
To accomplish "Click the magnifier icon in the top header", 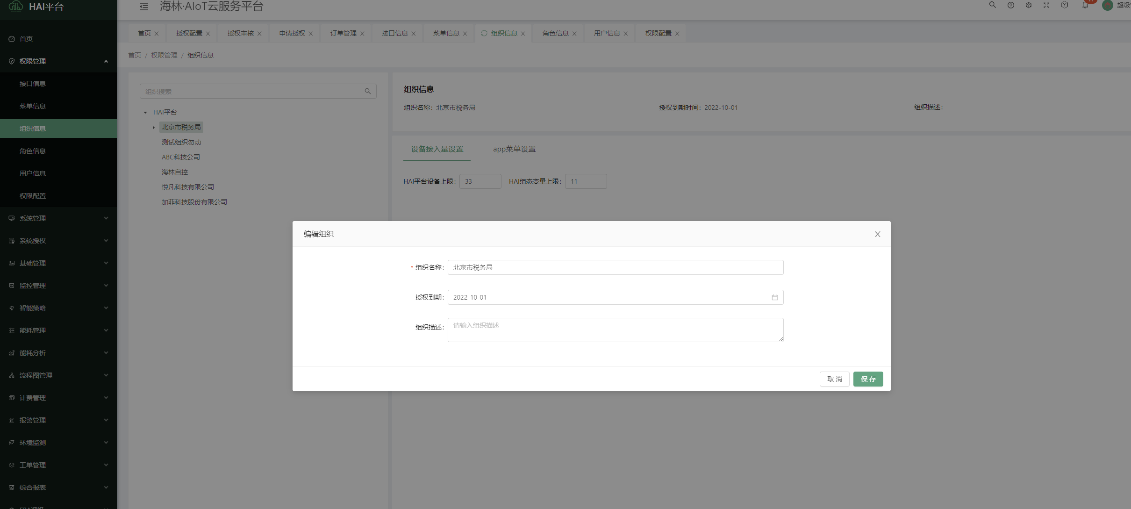I will [992, 5].
